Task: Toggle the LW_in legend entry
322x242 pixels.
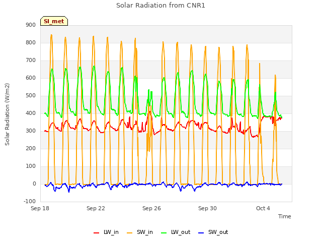Action: pyautogui.click(x=106, y=232)
